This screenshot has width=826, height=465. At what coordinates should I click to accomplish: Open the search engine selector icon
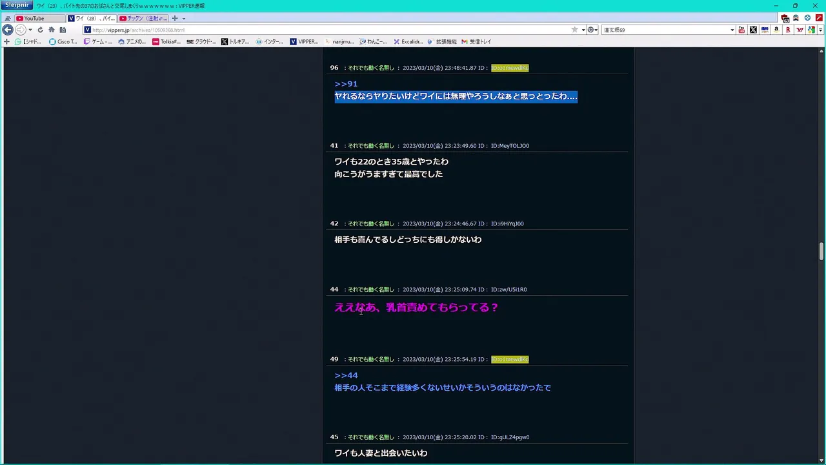point(592,30)
